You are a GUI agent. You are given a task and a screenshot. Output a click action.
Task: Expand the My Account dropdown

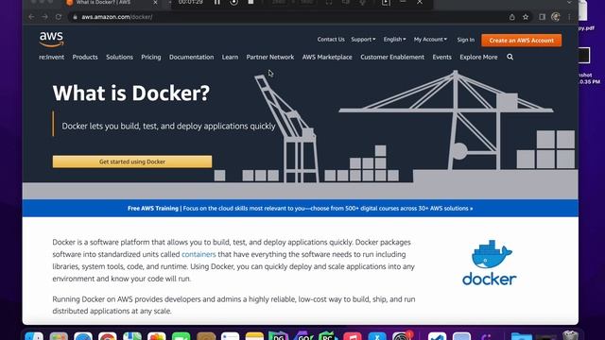430,40
